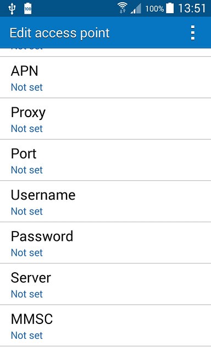This screenshot has width=211, height=352.
Task: Tap 'Not set' value under MMSC
Action: tap(27, 335)
